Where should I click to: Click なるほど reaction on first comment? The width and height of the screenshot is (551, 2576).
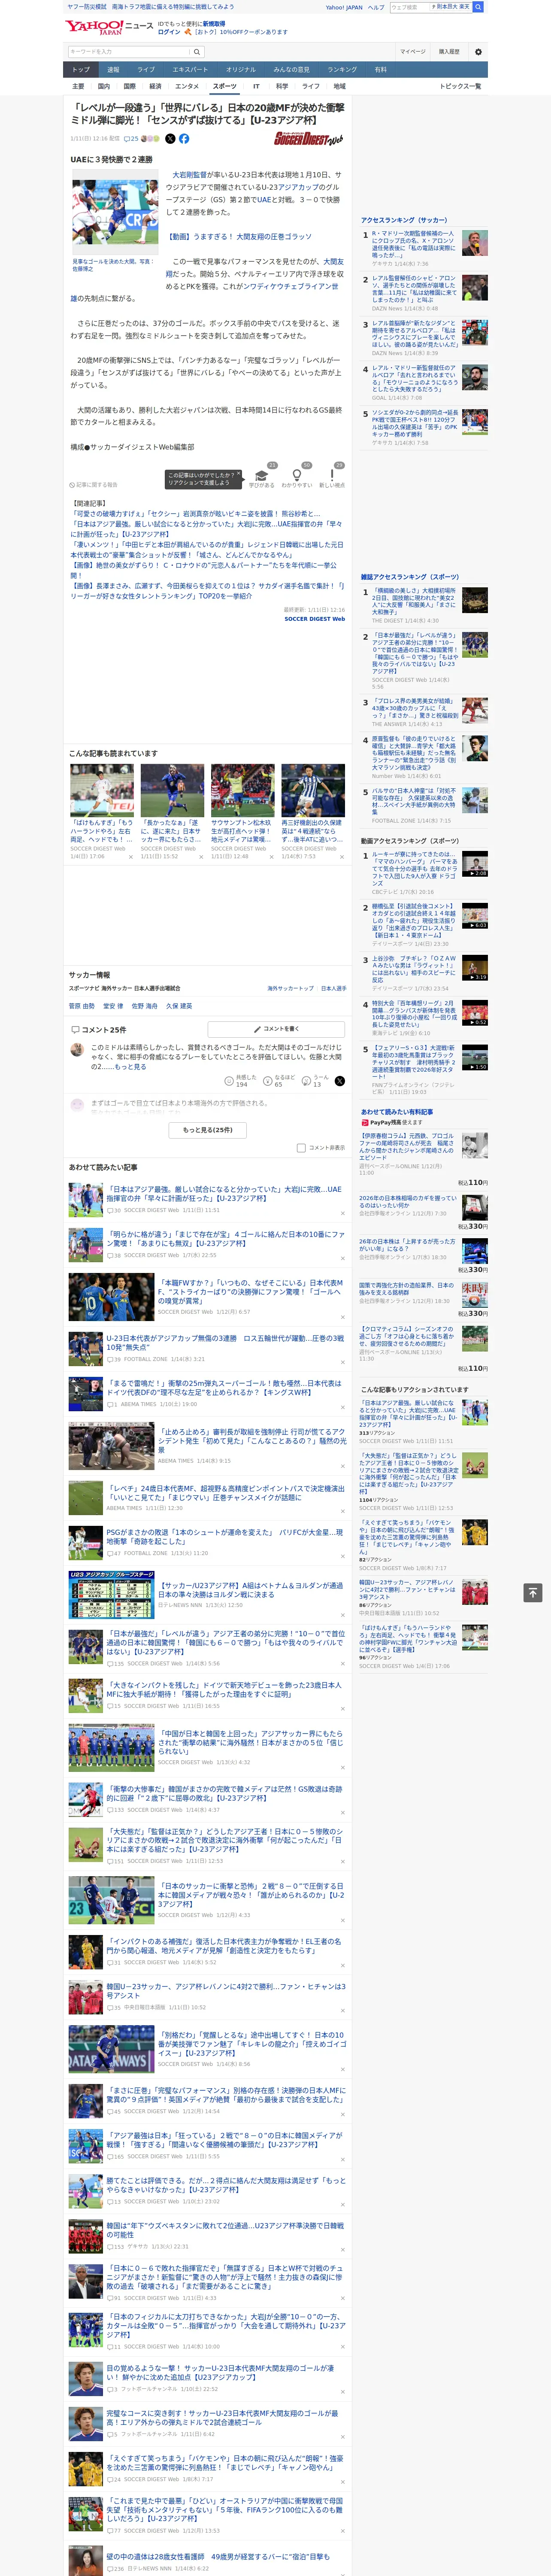(x=279, y=1081)
